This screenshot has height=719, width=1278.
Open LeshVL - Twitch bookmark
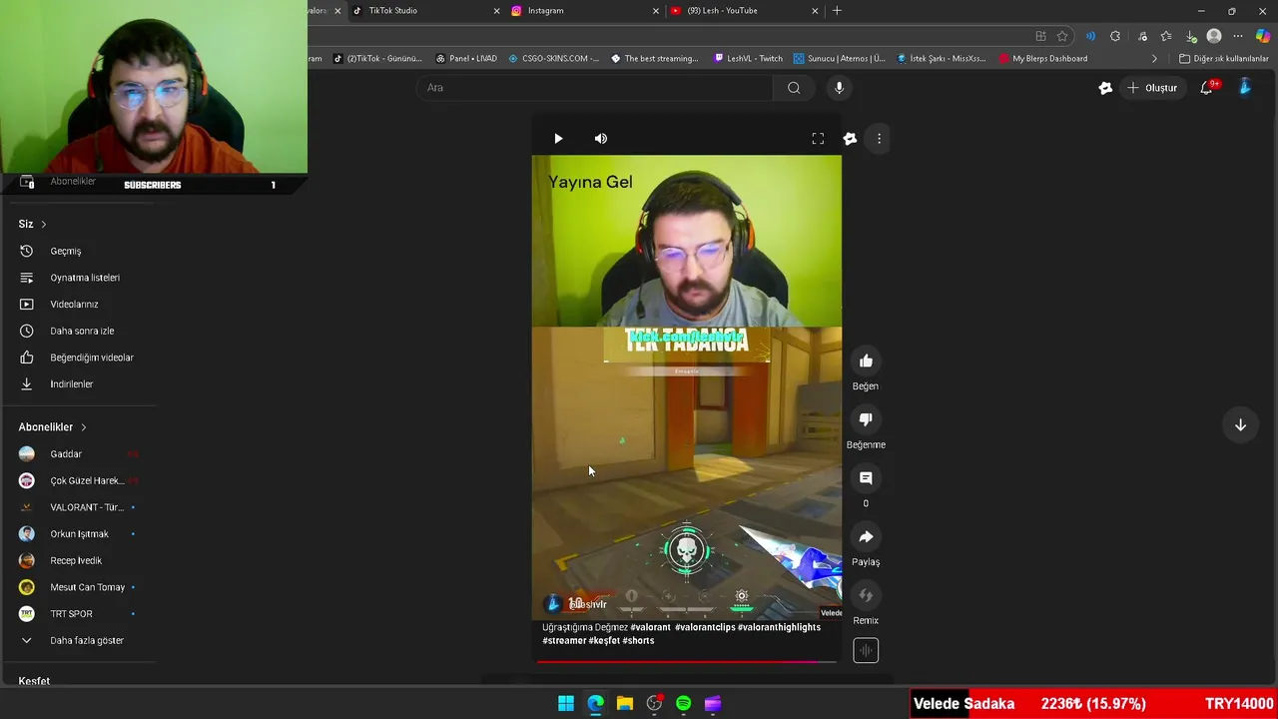(x=748, y=59)
